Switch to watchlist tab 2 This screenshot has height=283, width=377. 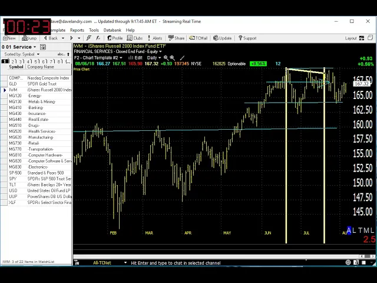tap(14, 61)
